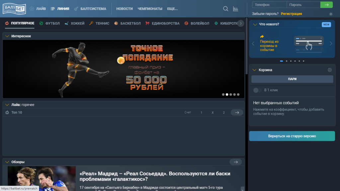This screenshot has height=191, width=340.
Task: Click the Baltbet logo
Action: coord(14,9)
